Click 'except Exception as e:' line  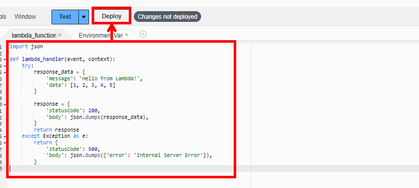tap(55, 136)
